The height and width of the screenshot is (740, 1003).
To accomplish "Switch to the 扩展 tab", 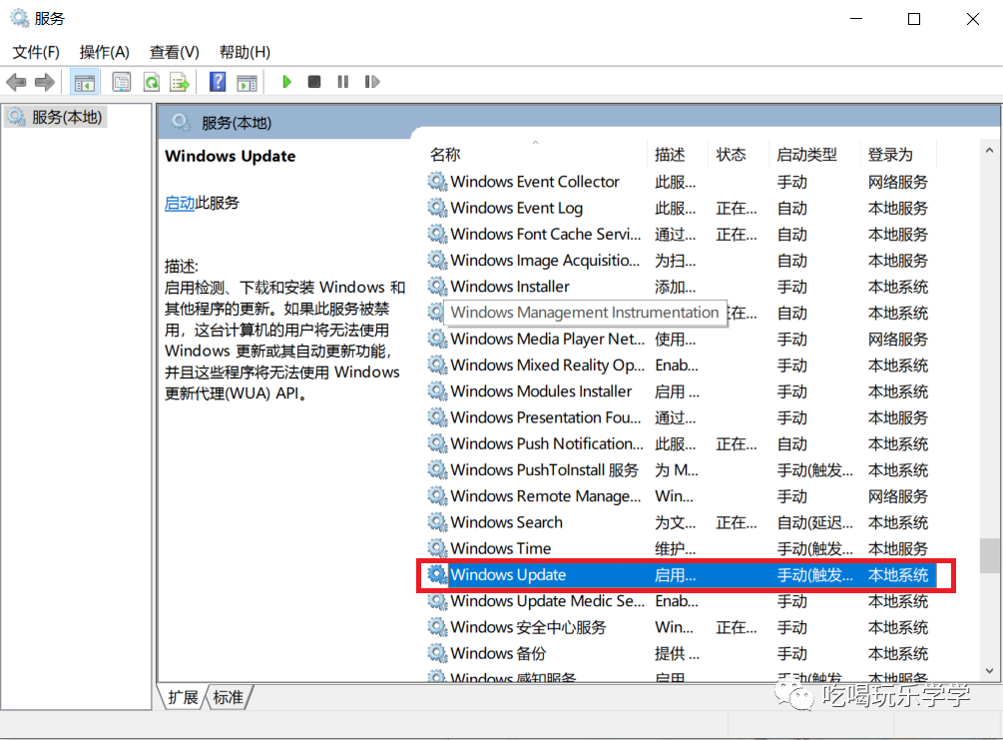I will point(183,697).
